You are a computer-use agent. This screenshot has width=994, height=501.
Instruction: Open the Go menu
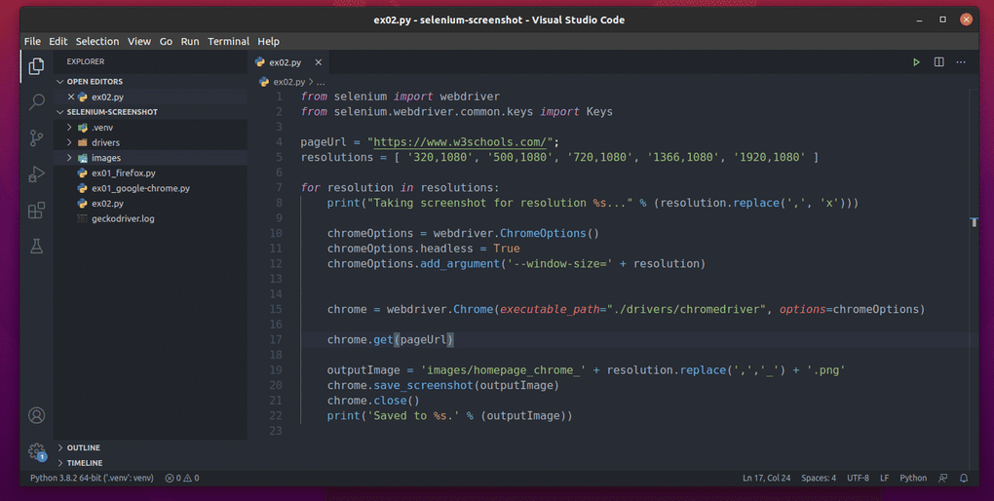pos(166,41)
